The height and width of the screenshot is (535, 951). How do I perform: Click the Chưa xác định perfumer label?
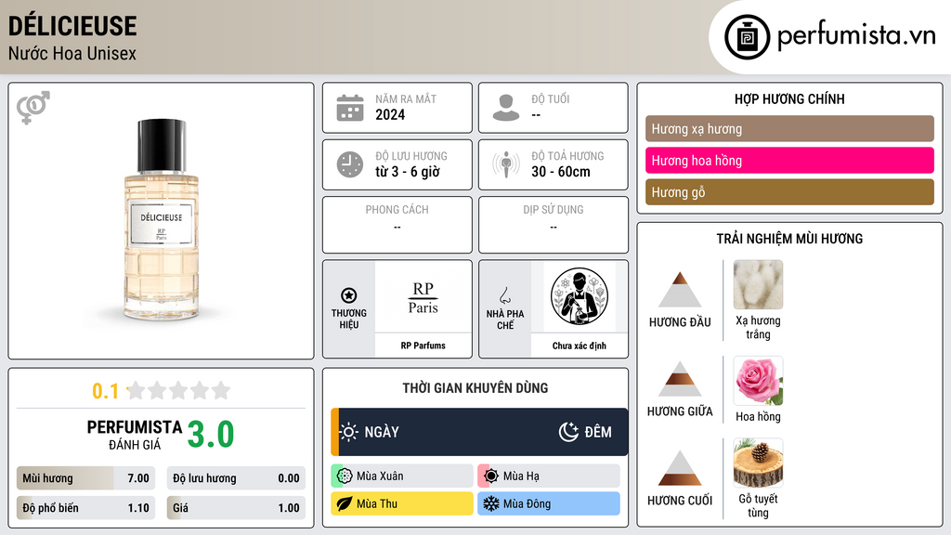(x=580, y=346)
